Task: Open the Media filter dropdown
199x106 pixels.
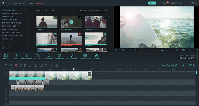Action: pos(85,11)
